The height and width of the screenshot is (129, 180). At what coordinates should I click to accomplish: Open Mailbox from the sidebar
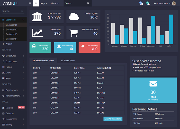(x=9, y=108)
